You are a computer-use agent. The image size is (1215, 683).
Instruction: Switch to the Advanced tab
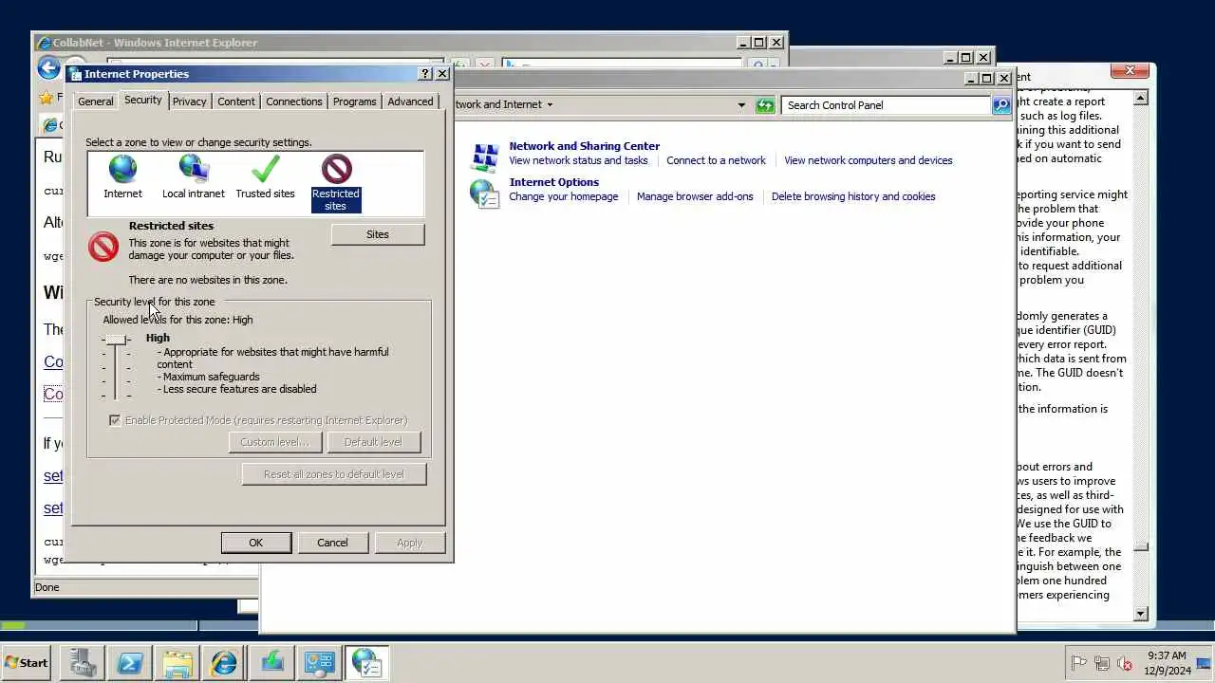[410, 102]
